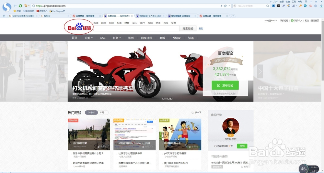Switch to the 我的经验_个人中心 tab

(150, 16)
